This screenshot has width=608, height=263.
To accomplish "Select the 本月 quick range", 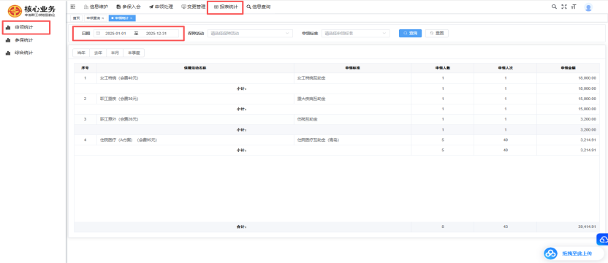I will 115,53.
